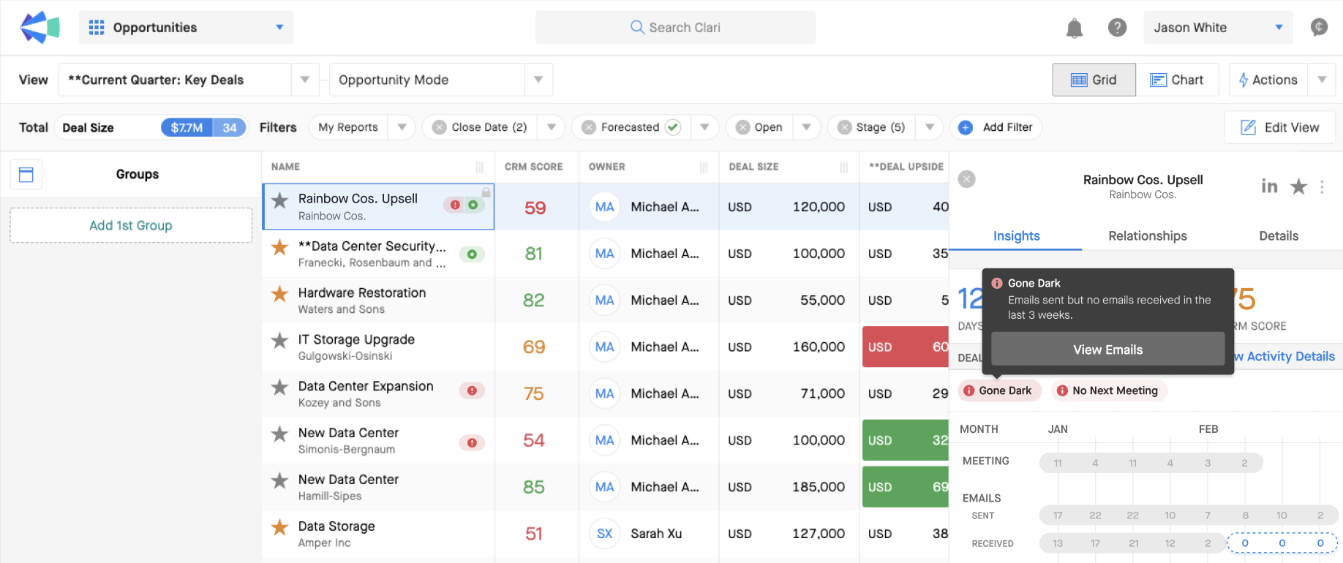Remove the Stage (5) filter
This screenshot has height=563, width=1343.
[844, 127]
